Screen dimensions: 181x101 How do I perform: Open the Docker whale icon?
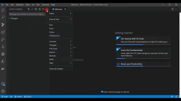click(x=3, y=68)
